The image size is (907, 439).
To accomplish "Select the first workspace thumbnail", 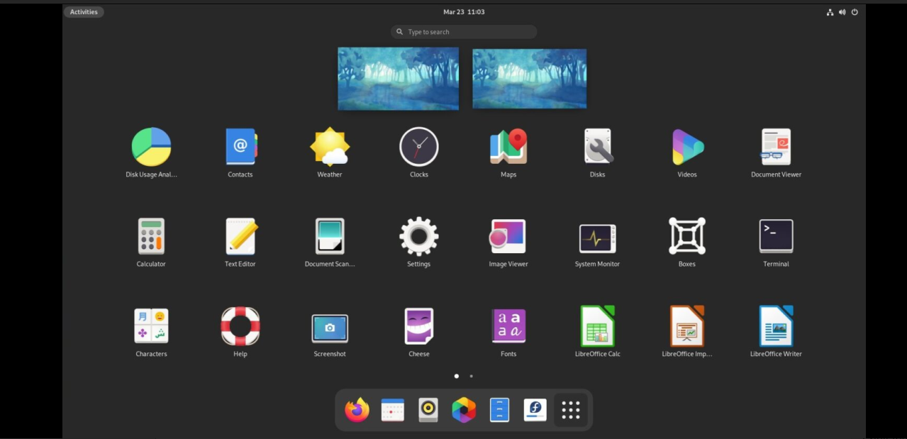I will [399, 79].
